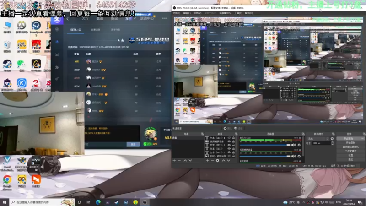Open the puzzle piece icon in the 5E sidebar

(x=57, y=67)
